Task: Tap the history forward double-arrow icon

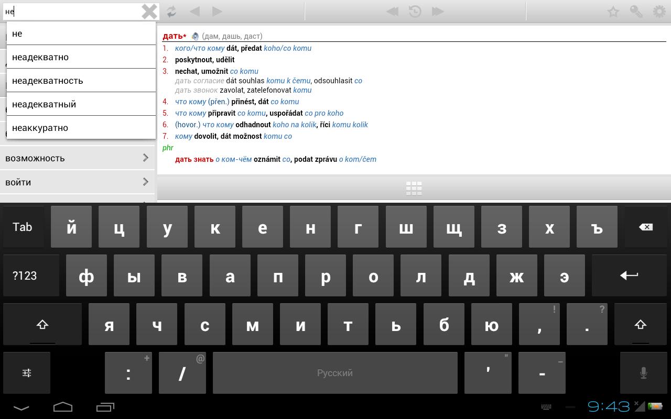Action: click(438, 11)
